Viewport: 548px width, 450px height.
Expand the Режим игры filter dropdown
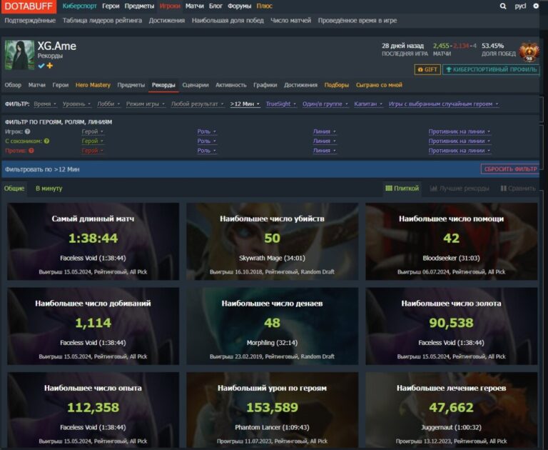tap(146, 104)
